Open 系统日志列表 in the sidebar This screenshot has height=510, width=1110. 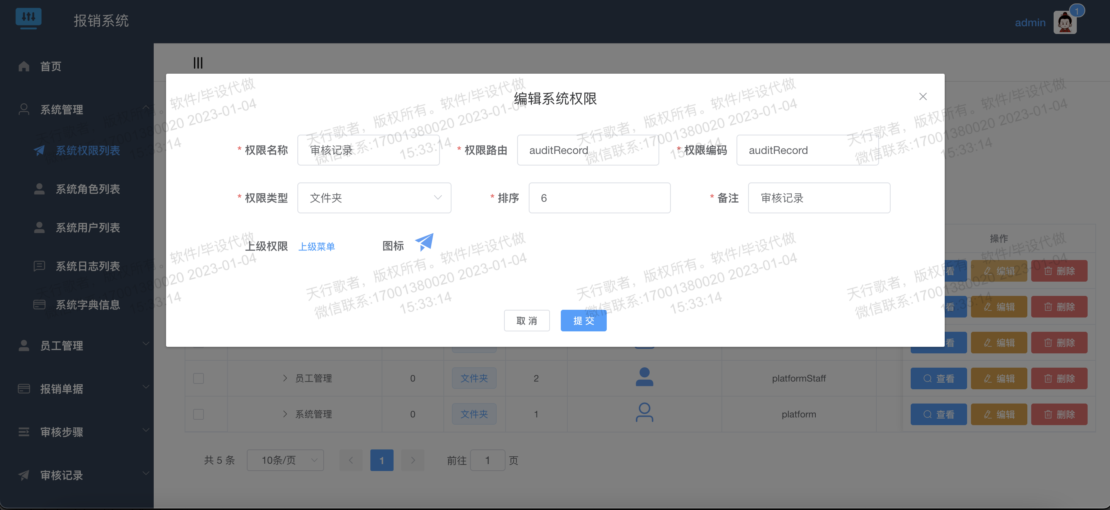(87, 266)
